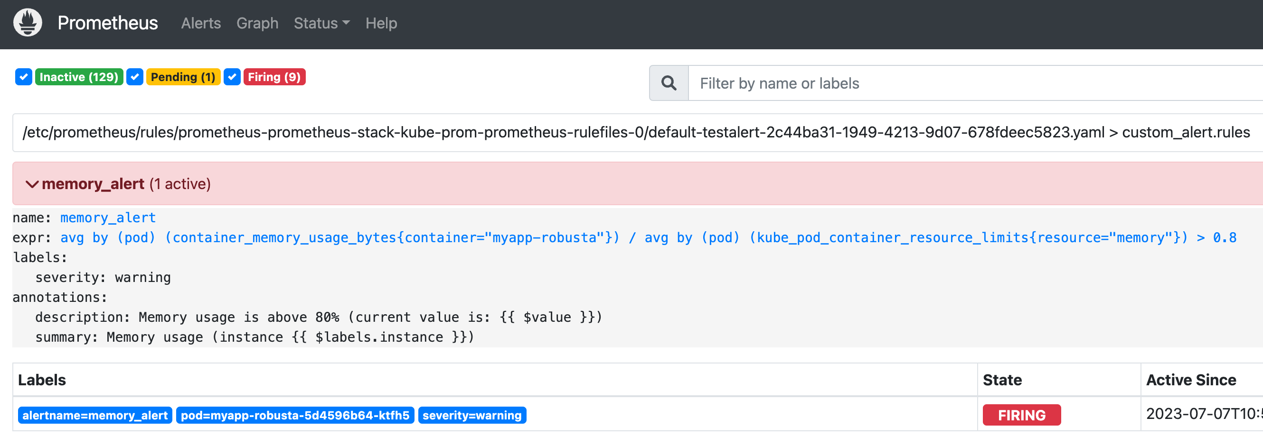Click the Inactive (129) green badge
The height and width of the screenshot is (436, 1263).
(79, 77)
